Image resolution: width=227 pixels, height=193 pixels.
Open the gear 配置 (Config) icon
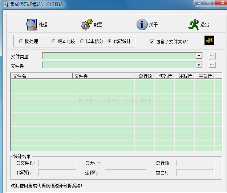point(86,25)
